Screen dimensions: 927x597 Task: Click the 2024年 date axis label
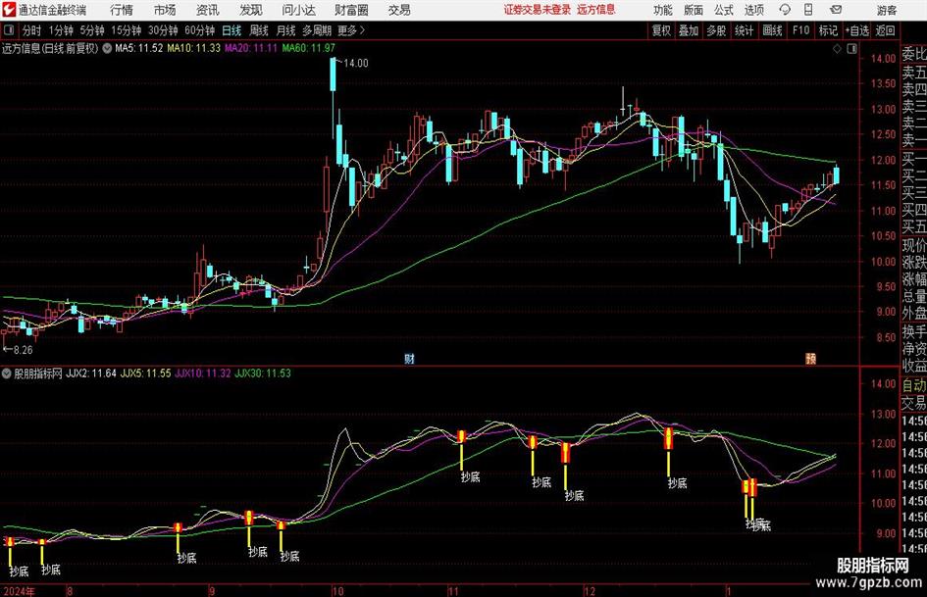coord(19,591)
